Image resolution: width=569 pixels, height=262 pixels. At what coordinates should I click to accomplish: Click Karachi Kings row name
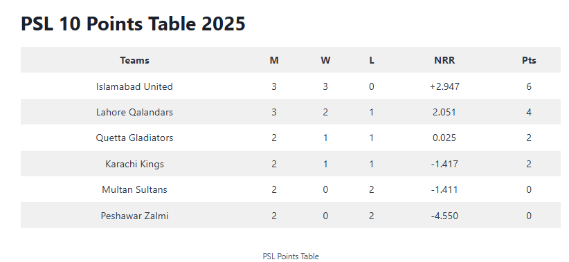click(x=134, y=164)
